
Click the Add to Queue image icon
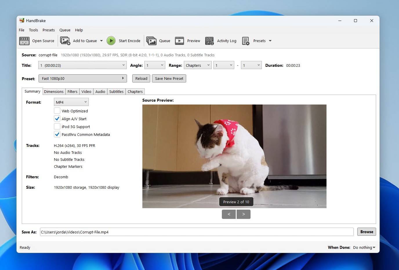(65, 41)
